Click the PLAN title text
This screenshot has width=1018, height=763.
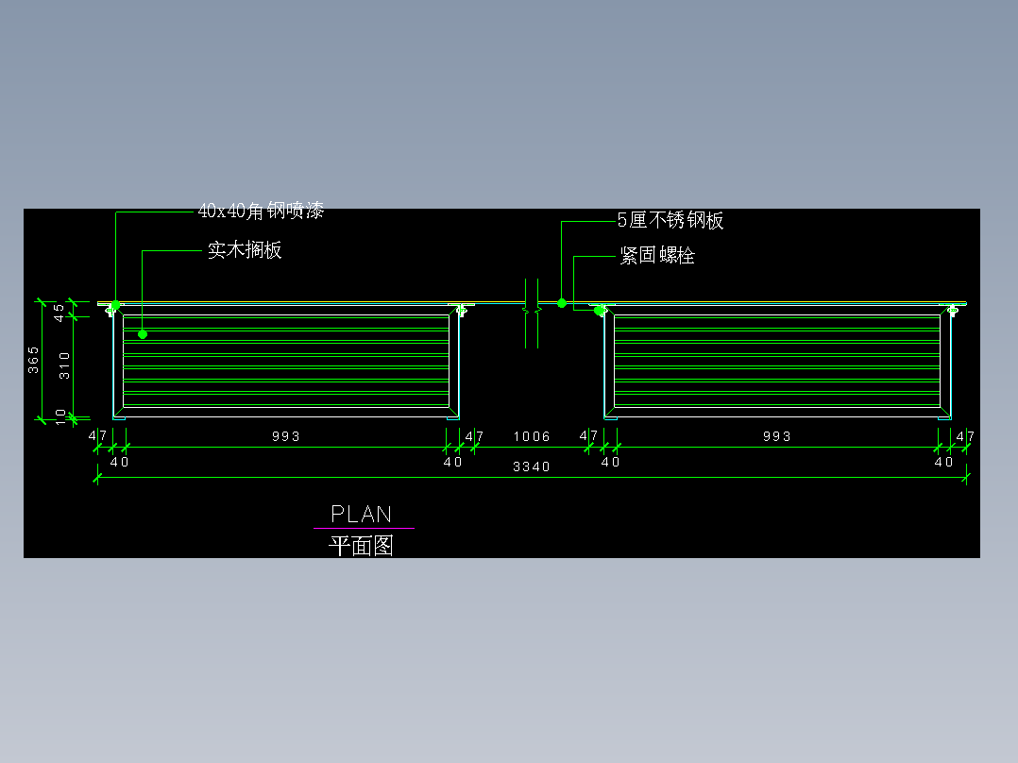(x=362, y=515)
